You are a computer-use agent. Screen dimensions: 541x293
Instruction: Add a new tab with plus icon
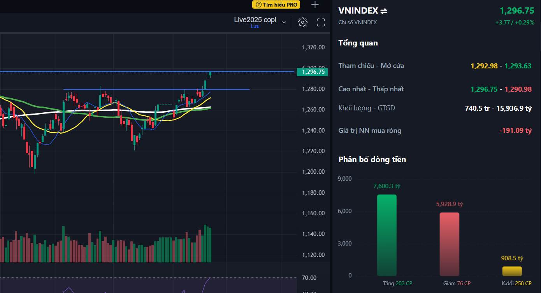(x=315, y=5)
